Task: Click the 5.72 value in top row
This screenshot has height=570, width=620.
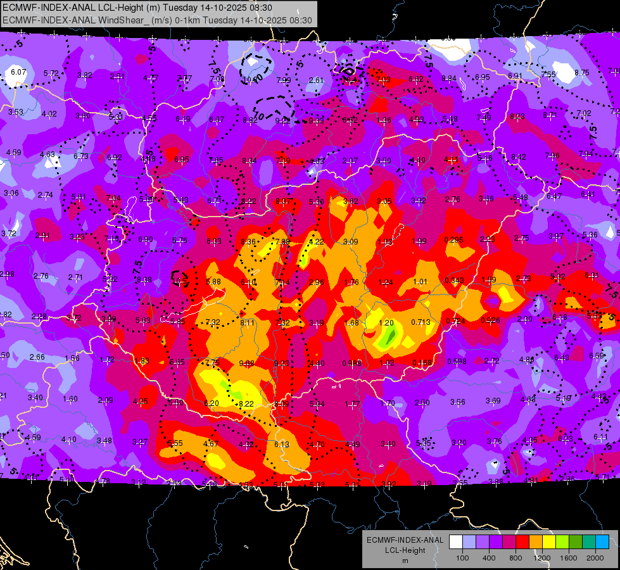Action: tap(51, 73)
